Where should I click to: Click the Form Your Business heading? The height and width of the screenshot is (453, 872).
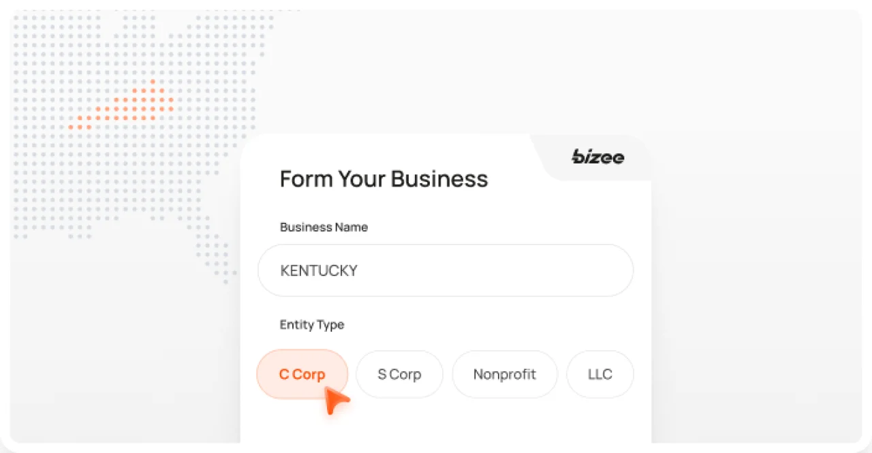coord(384,178)
